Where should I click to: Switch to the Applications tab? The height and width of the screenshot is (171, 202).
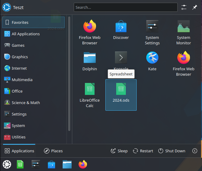19,151
